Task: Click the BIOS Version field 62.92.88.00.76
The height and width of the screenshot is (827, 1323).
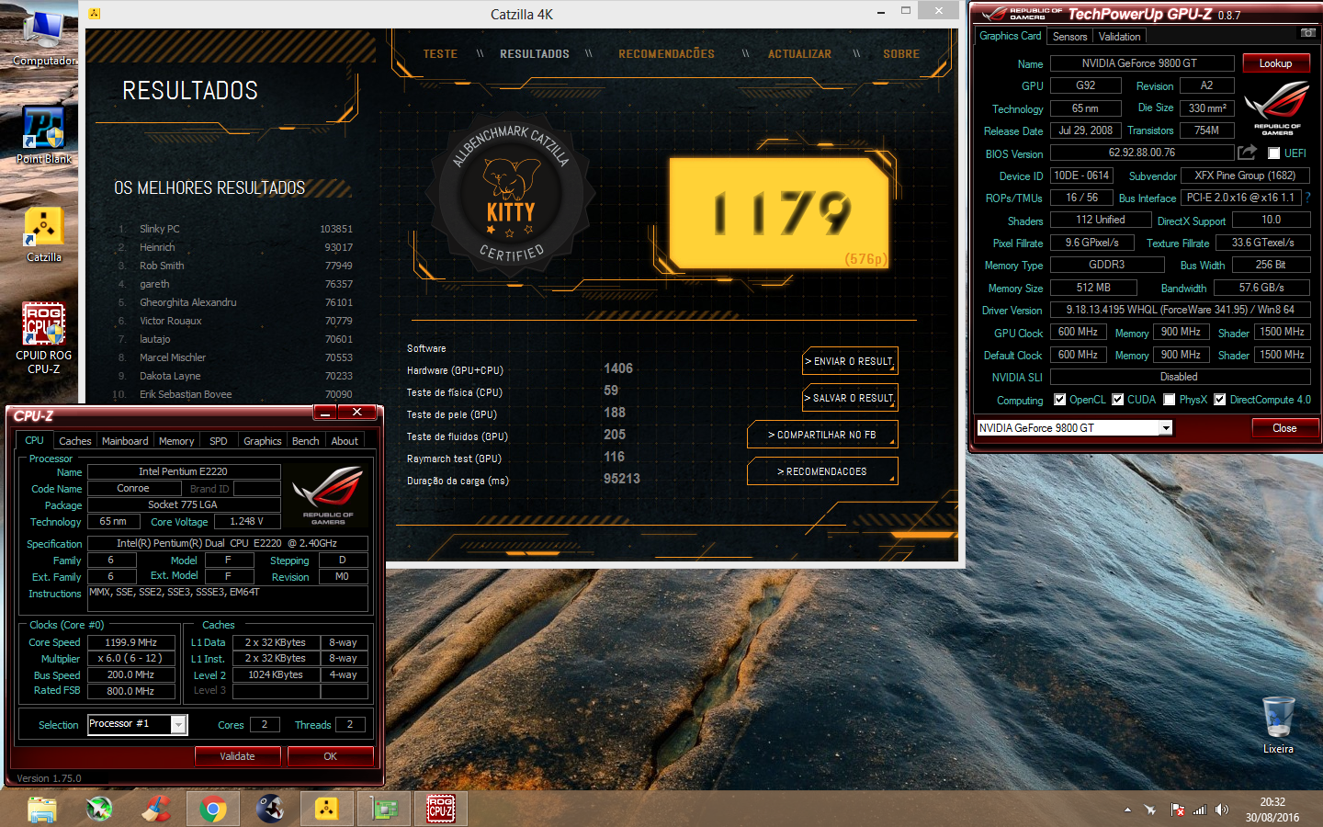Action: [1142, 153]
